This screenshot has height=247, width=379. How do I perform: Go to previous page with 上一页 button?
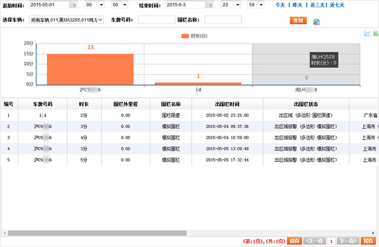click(314, 241)
